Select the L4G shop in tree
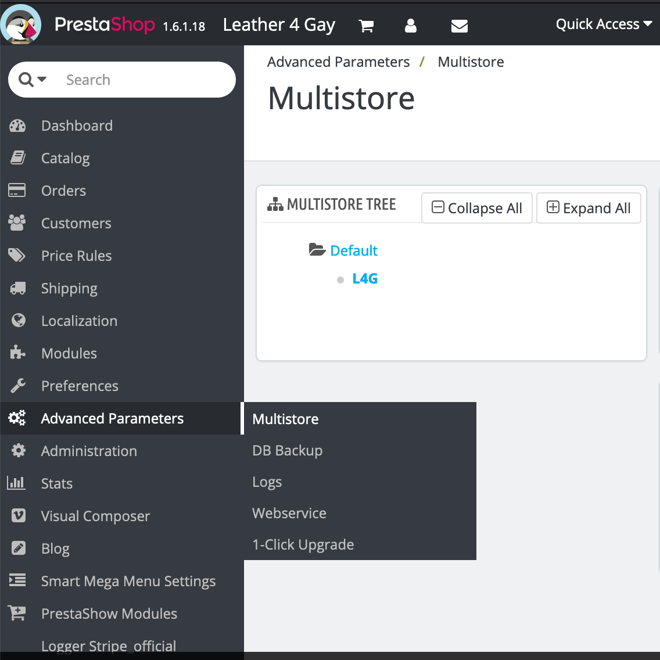The image size is (660, 660). click(365, 279)
